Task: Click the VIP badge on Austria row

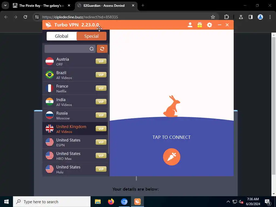Action: [101, 61]
